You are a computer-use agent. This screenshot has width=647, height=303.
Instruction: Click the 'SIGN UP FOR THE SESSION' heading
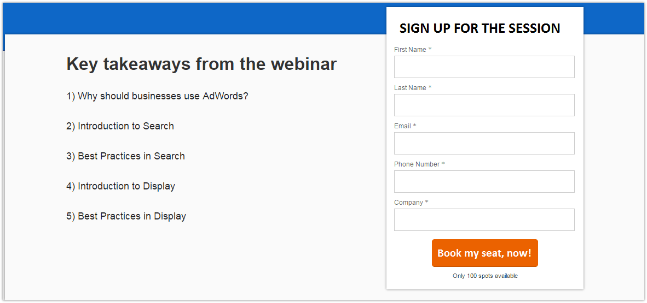pyautogui.click(x=480, y=28)
